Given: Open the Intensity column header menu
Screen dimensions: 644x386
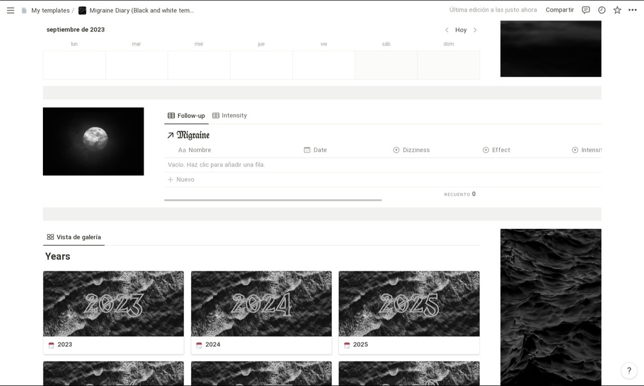Looking at the screenshot, I should (x=586, y=150).
